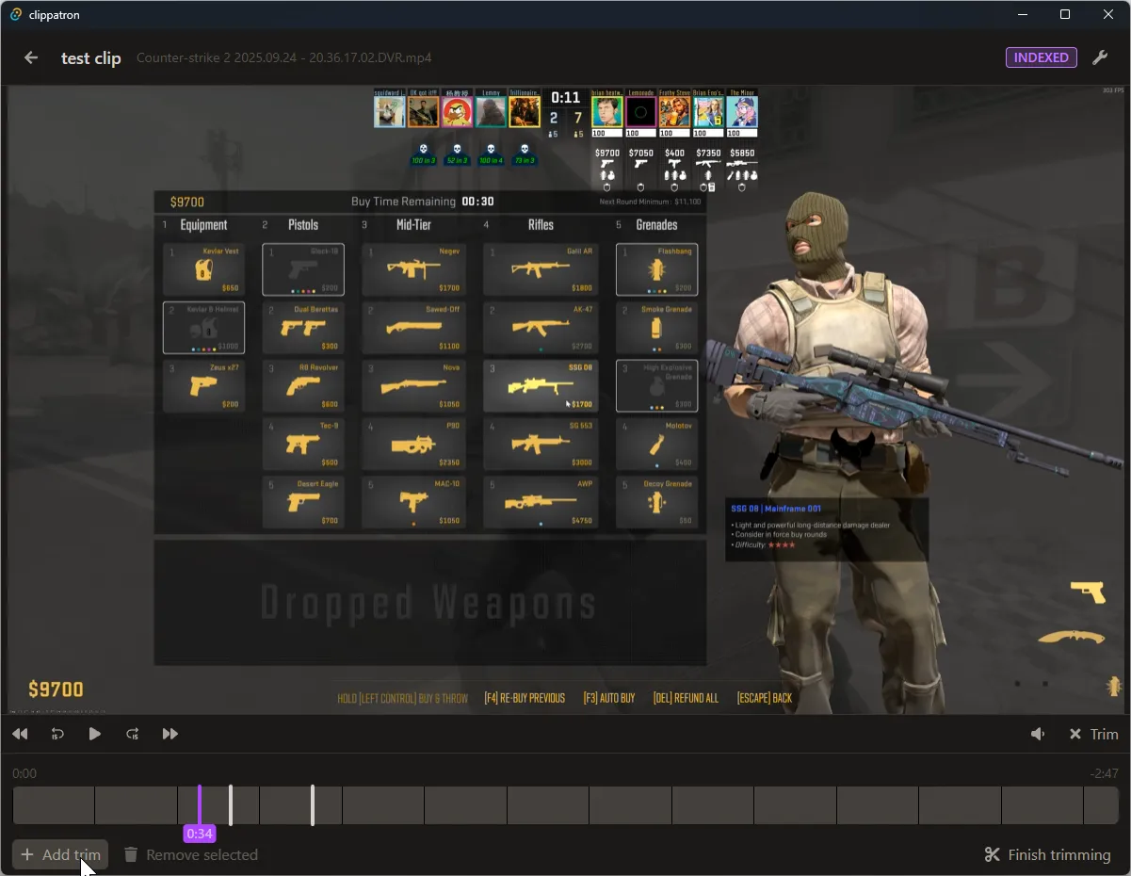Rewind the clip with the double-left arrows
The height and width of the screenshot is (876, 1131).
point(20,734)
